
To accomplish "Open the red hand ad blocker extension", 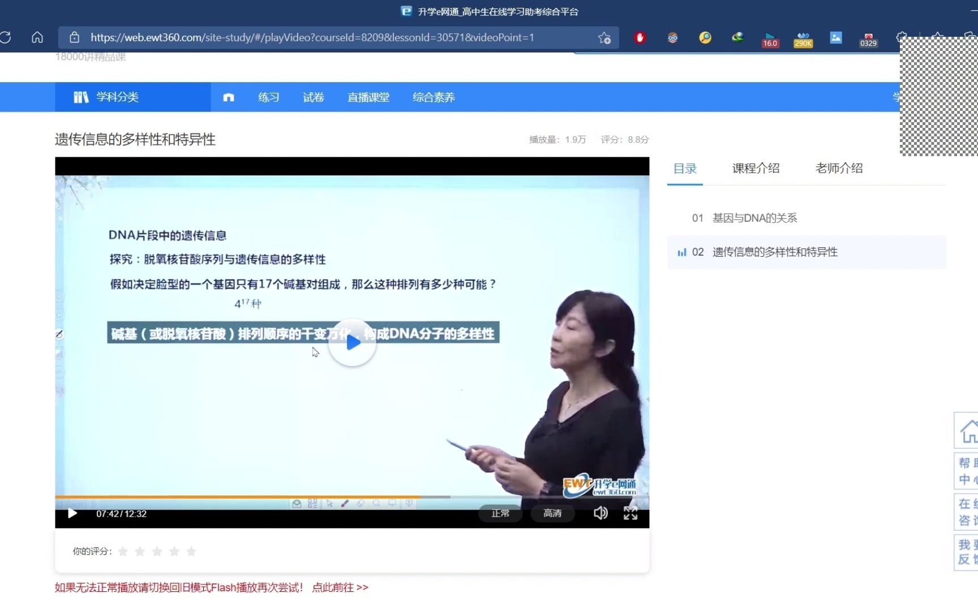I will pos(640,38).
